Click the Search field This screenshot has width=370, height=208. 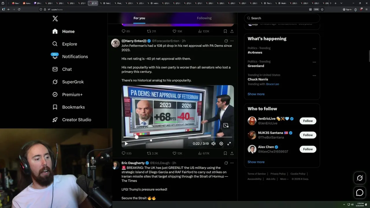[282, 18]
